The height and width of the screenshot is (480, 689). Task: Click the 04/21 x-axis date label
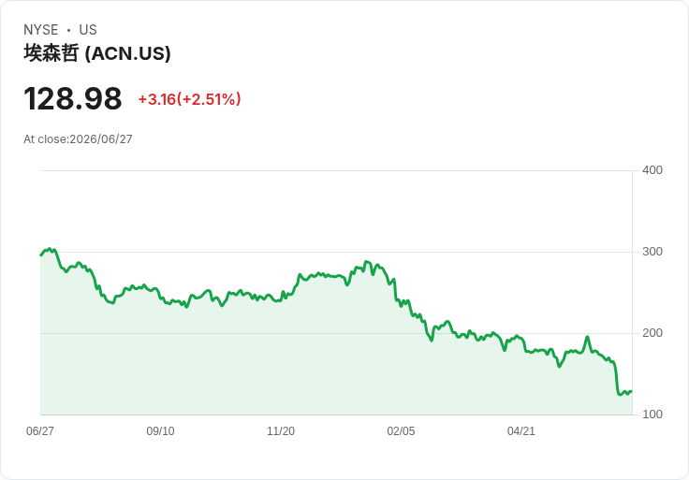pyautogui.click(x=521, y=431)
